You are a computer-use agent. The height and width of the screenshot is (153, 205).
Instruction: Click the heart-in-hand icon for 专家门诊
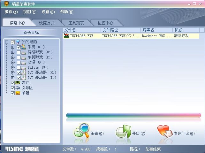pyautogui.click(x=165, y=131)
